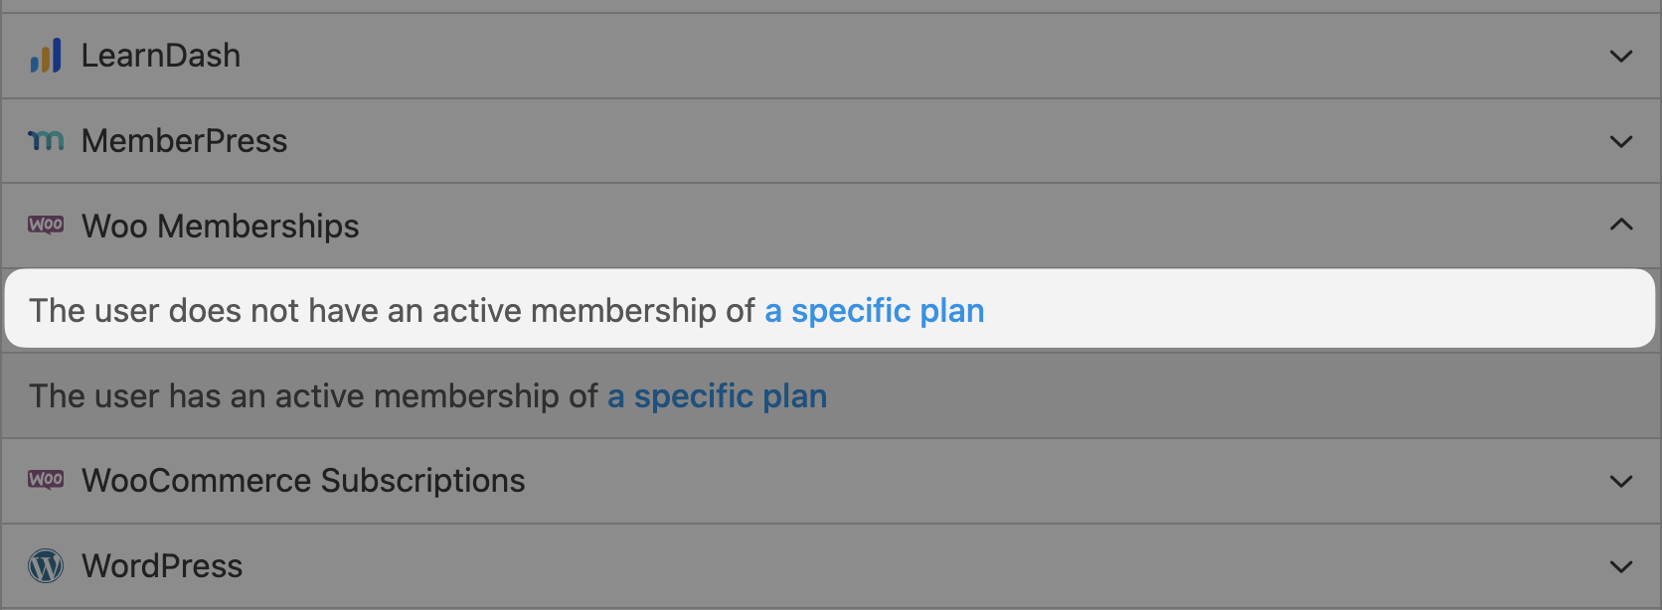The image size is (1662, 610).
Task: Open the MemberPress integration row
Action: pyautogui.click(x=184, y=141)
